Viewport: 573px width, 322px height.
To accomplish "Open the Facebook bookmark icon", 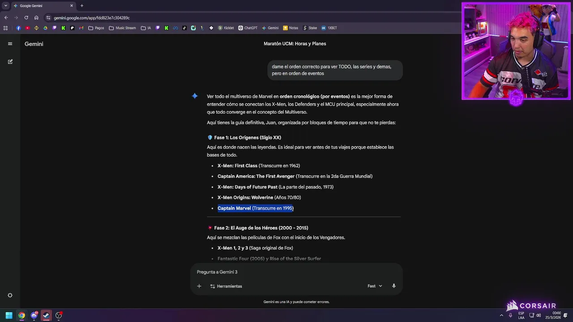I will tap(18, 28).
